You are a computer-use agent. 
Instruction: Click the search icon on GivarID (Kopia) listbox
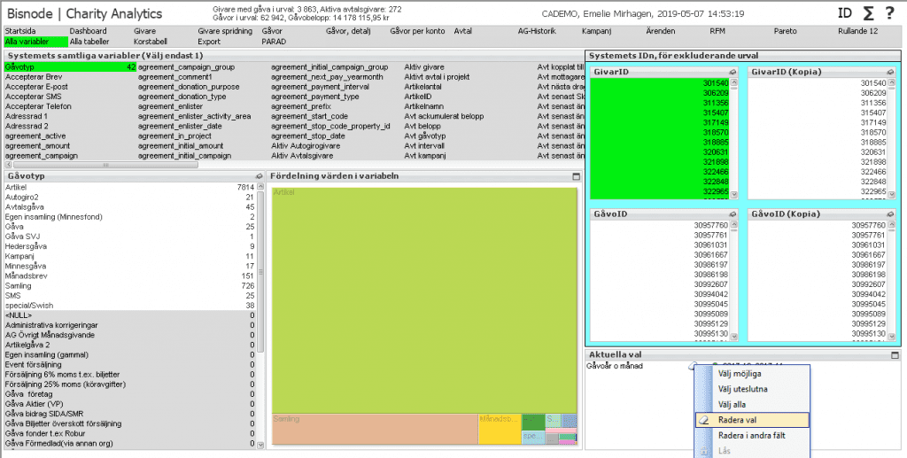click(890, 73)
